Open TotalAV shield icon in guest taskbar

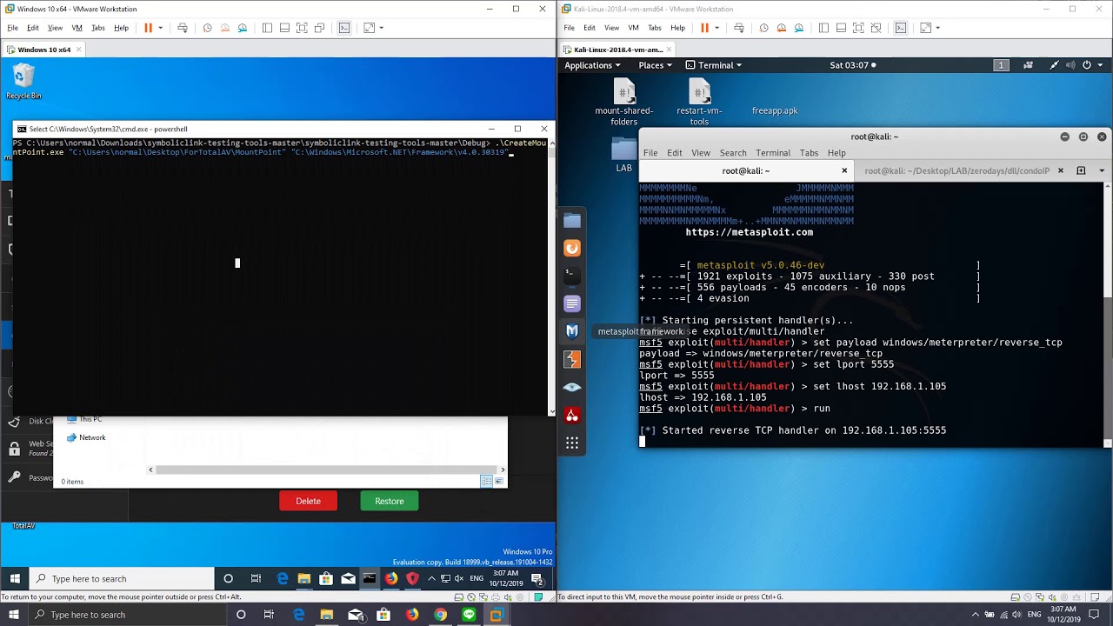pyautogui.click(x=413, y=578)
